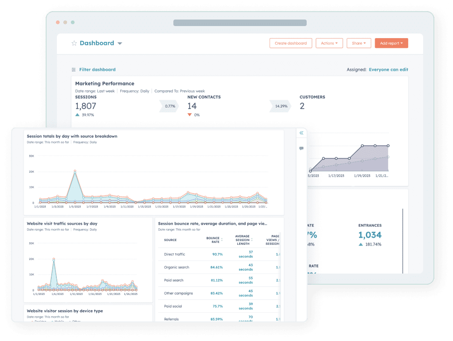453x341 pixels.
Task: Open the Dashboard title dropdown
Action: pyautogui.click(x=120, y=44)
